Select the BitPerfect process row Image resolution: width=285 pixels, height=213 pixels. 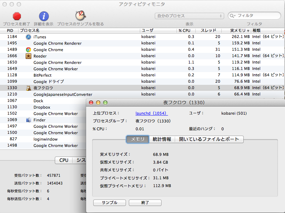(x=142, y=75)
